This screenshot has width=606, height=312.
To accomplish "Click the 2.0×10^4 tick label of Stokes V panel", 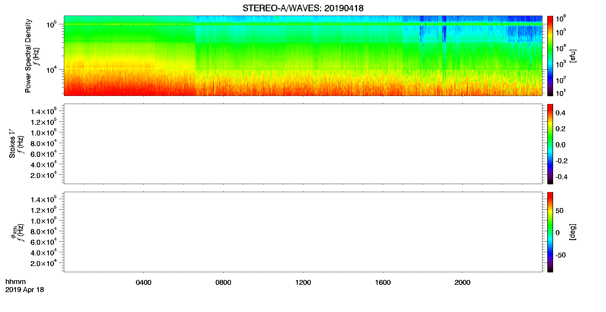I will tap(44, 175).
